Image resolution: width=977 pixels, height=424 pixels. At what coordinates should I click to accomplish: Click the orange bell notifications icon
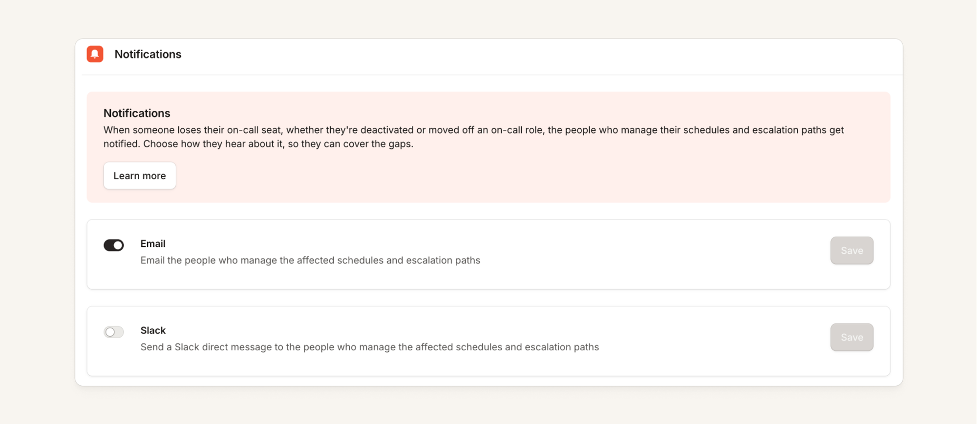point(95,54)
